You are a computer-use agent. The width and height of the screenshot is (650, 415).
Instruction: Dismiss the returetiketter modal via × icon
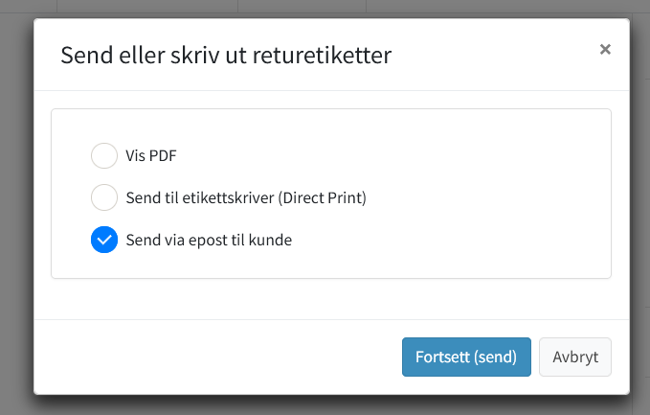coord(605,50)
